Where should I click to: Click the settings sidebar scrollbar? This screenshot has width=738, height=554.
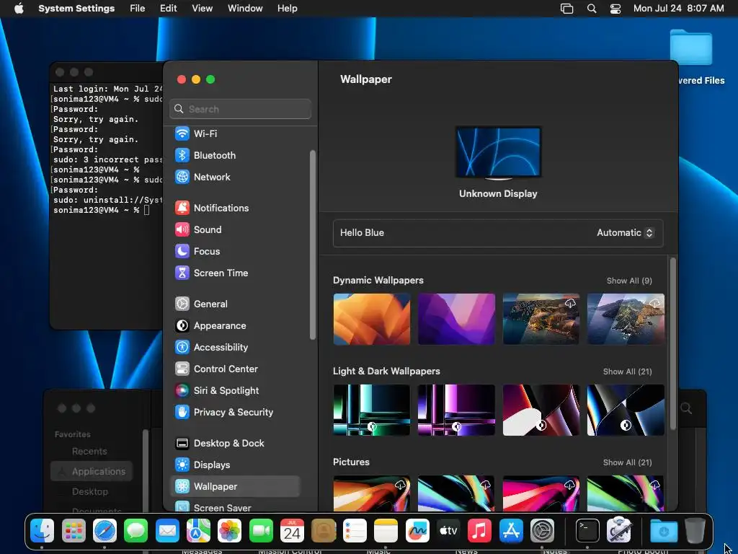coord(313,245)
